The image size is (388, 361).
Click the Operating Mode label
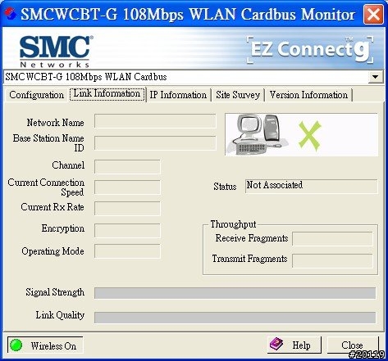[x=52, y=251]
